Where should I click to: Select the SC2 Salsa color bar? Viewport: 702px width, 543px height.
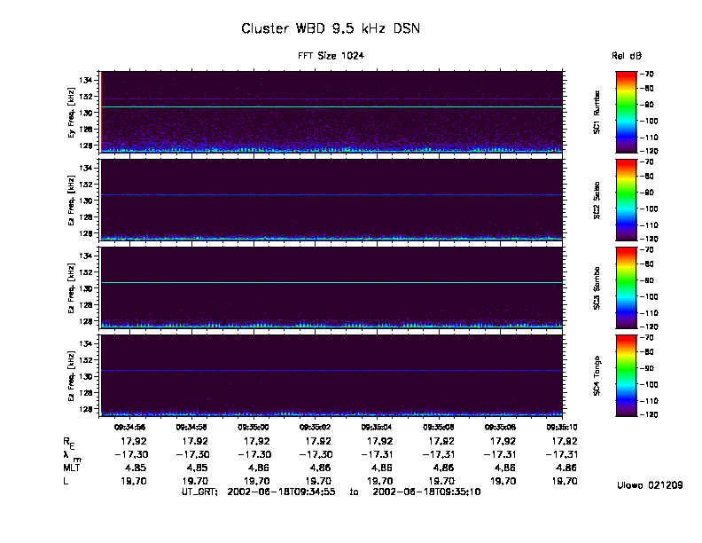(x=626, y=200)
